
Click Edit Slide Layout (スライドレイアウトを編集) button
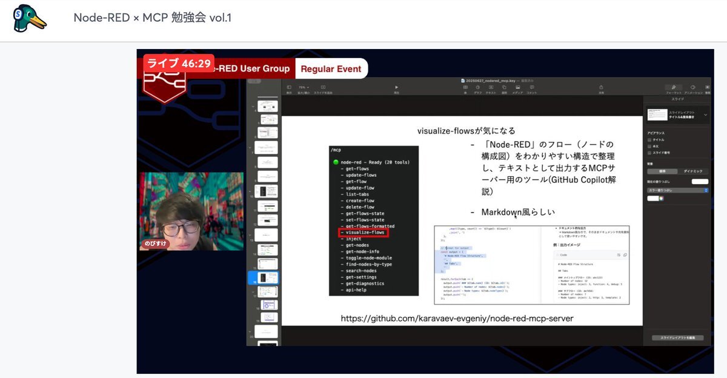pyautogui.click(x=677, y=337)
